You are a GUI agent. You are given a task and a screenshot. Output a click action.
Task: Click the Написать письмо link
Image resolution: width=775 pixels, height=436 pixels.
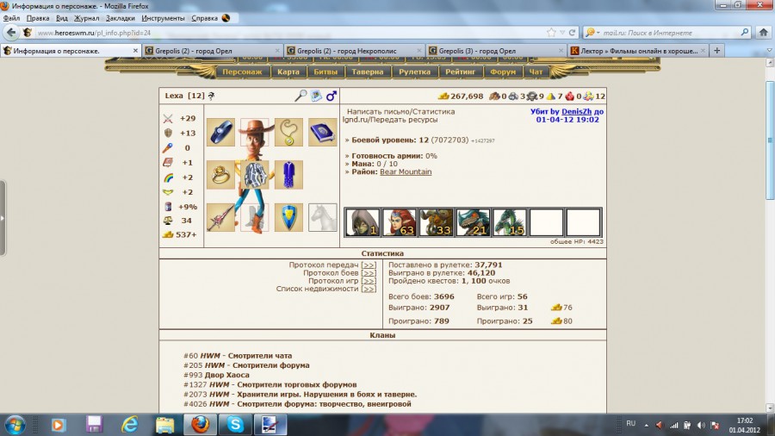378,112
